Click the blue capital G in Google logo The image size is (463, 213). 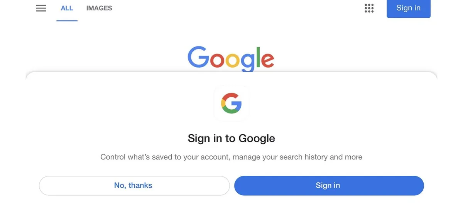[198, 57]
